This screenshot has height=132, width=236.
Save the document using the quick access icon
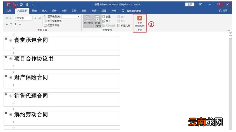click(x=9, y=5)
